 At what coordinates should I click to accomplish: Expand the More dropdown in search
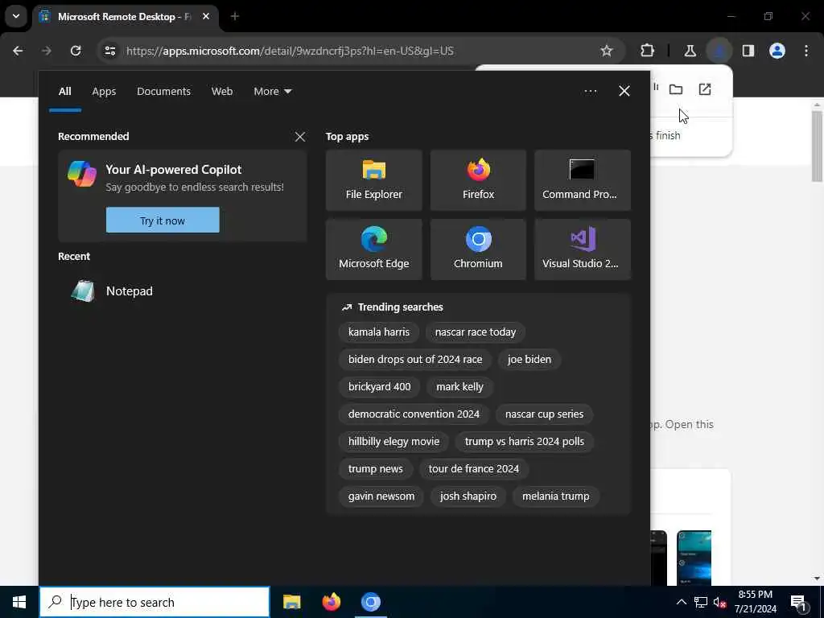point(272,92)
